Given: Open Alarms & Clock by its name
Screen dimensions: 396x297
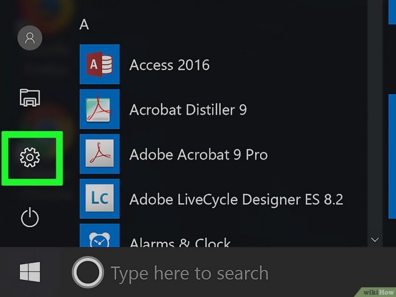Looking at the screenshot, I should 180,242.
